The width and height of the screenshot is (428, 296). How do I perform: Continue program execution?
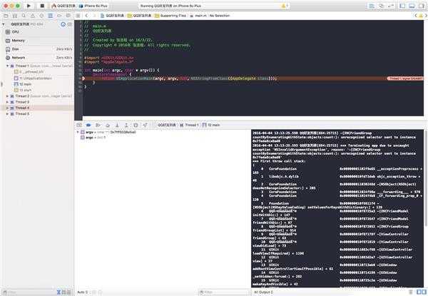click(x=98, y=125)
